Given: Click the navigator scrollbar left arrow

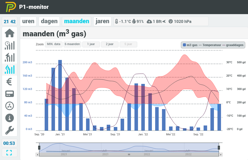Looking at the screenshot, I should coord(38,154).
